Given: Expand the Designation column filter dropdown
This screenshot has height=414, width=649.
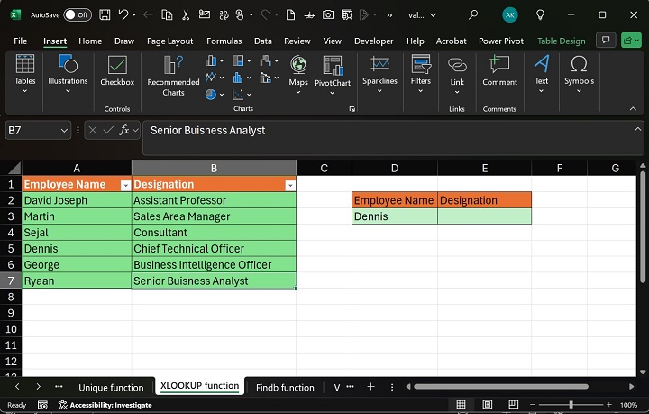Looking at the screenshot, I should point(289,185).
